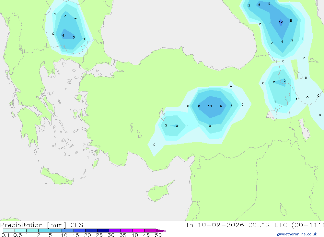Click the legend label "25"
The width and height of the screenshot is (324, 237).
(99, 235)
